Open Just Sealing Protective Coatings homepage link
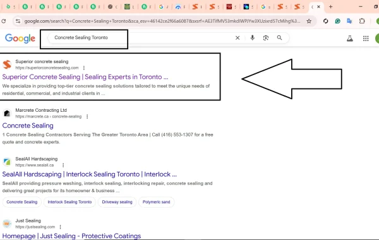Viewport: 379px width, 240px height. coord(71,236)
